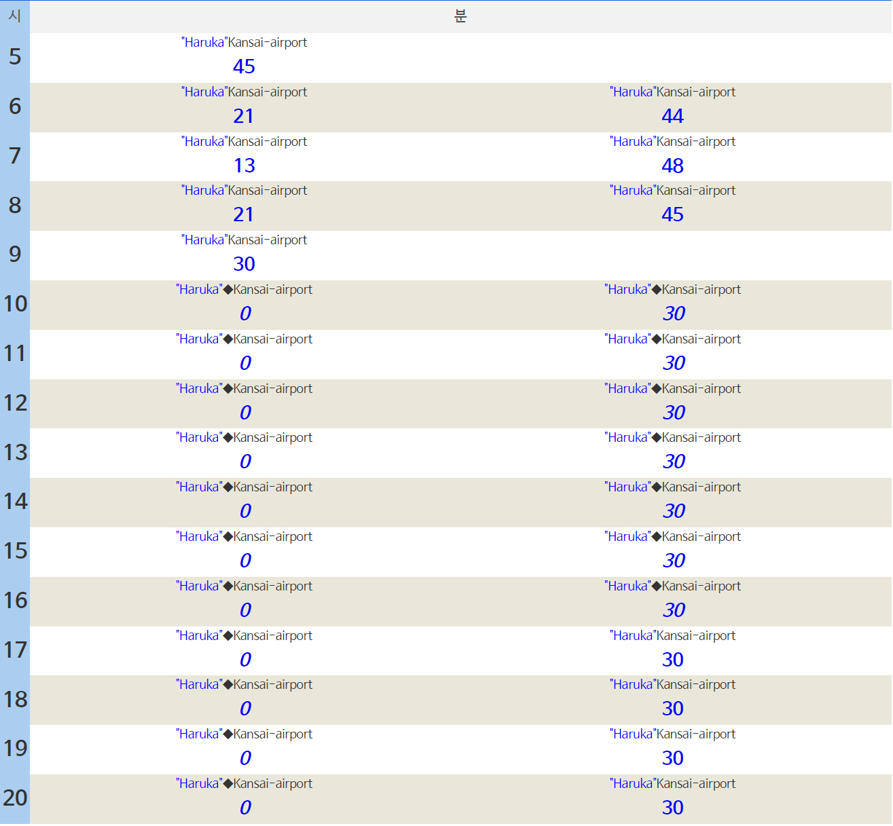Click "Haruka" above 0 in hour 10
Image resolution: width=893 pixels, height=826 pixels.
tap(199, 289)
